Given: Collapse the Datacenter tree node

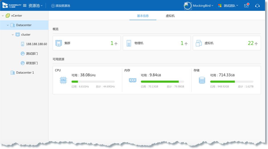Looking at the screenshot, I should [8, 25].
